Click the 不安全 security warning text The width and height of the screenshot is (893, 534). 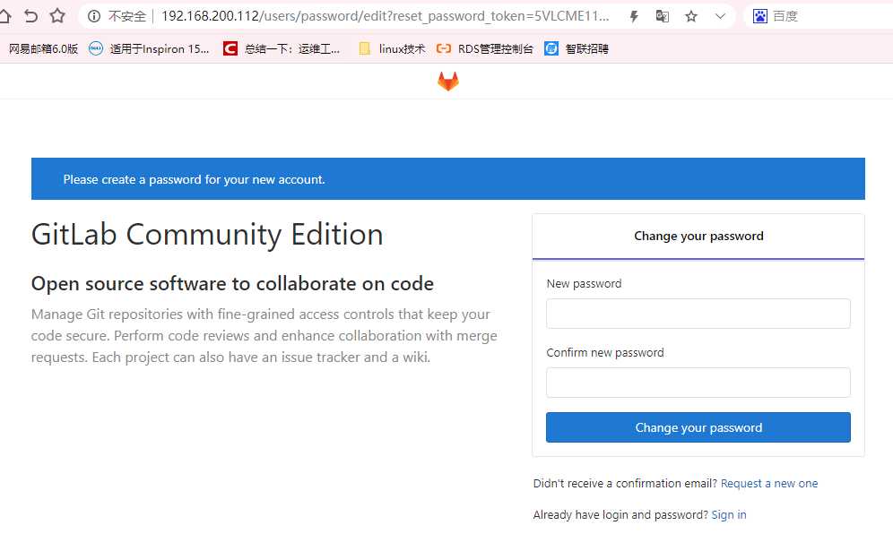[127, 16]
